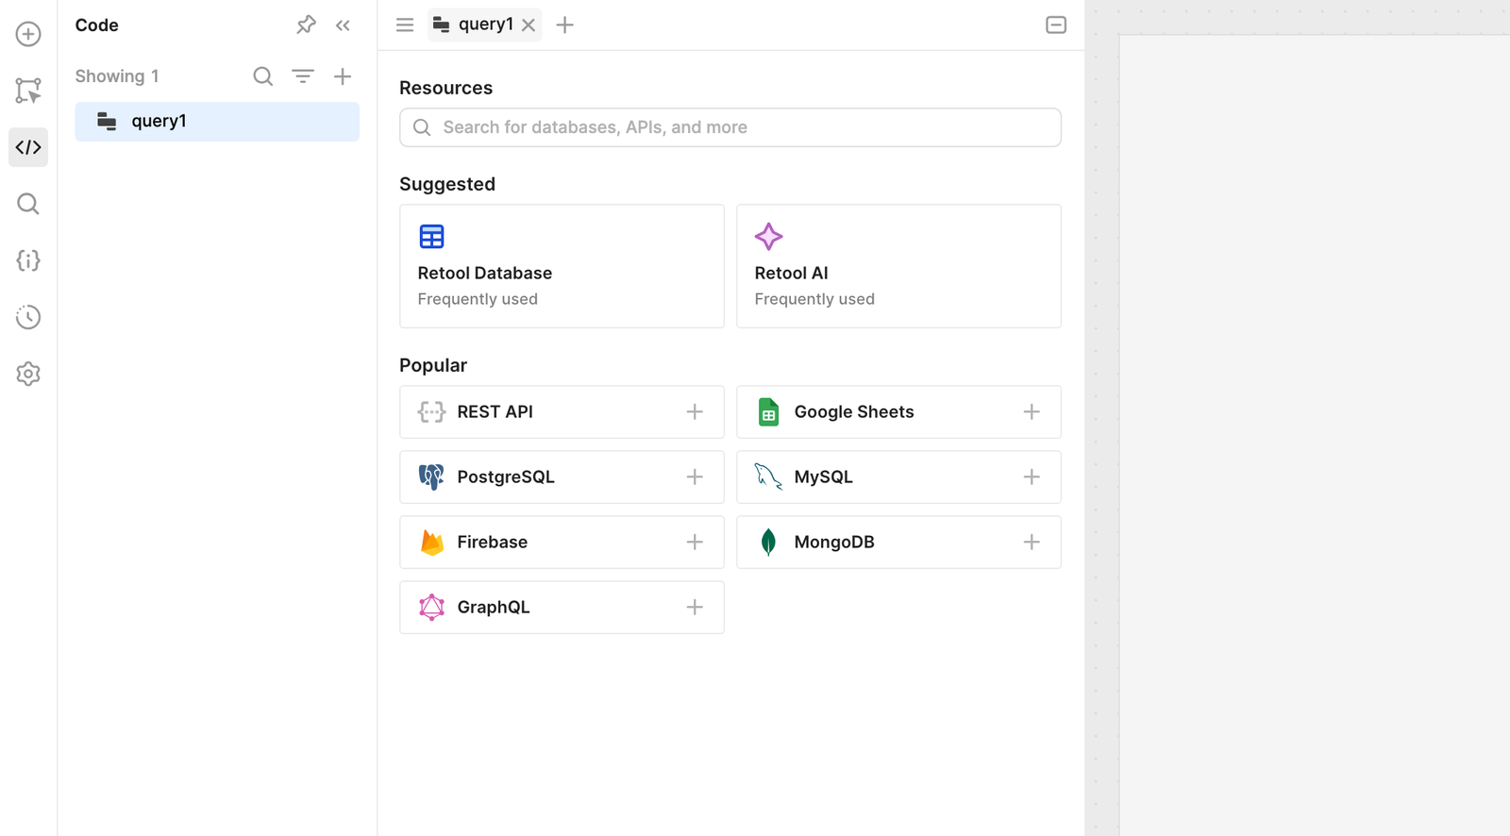Pin the Code panel

[x=306, y=25]
